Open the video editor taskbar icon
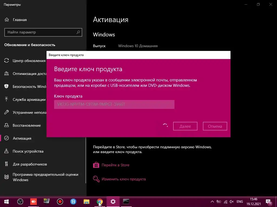Image resolution: width=277 pixels, height=207 pixels. [x=73, y=202]
